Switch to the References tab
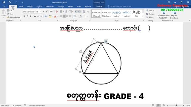The height and width of the screenshot is (107, 191). (x=50, y=7)
